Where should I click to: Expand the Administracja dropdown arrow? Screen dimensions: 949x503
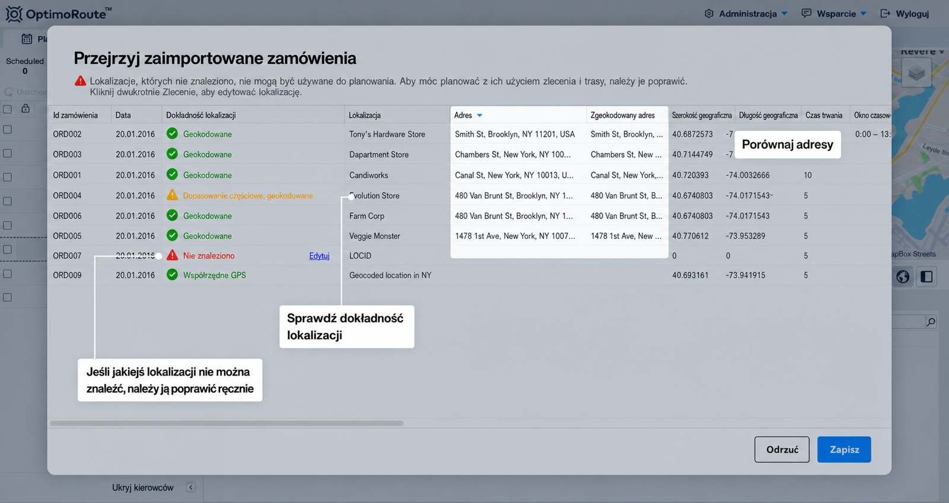[785, 14]
